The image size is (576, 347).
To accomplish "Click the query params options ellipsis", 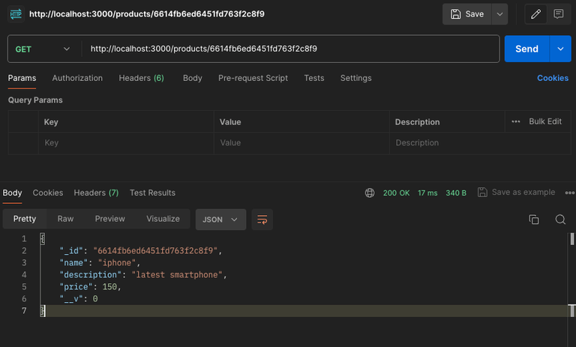I will tap(516, 121).
